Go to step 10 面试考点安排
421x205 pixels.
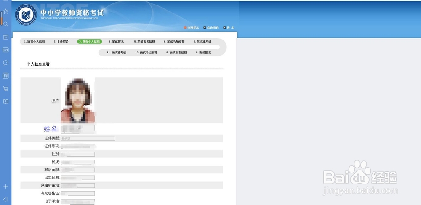(x=146, y=53)
